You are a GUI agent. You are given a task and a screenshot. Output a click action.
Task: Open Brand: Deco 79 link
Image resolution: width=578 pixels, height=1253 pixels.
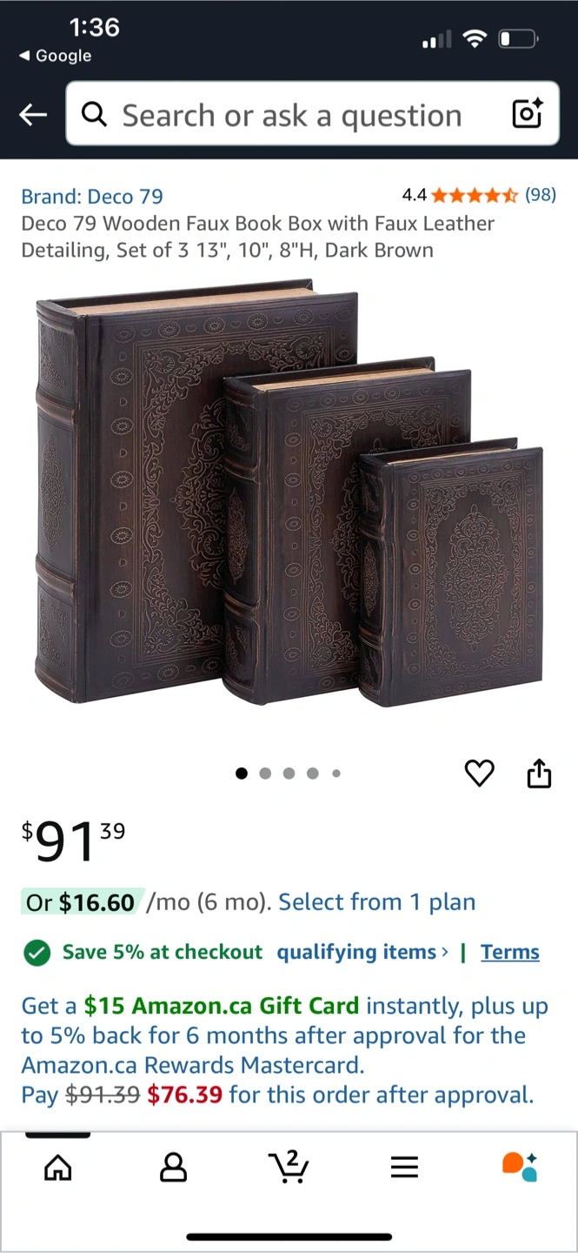pos(92,196)
